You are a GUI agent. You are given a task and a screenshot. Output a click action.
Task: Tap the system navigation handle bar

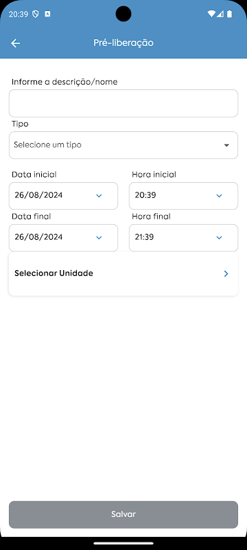(x=123, y=543)
